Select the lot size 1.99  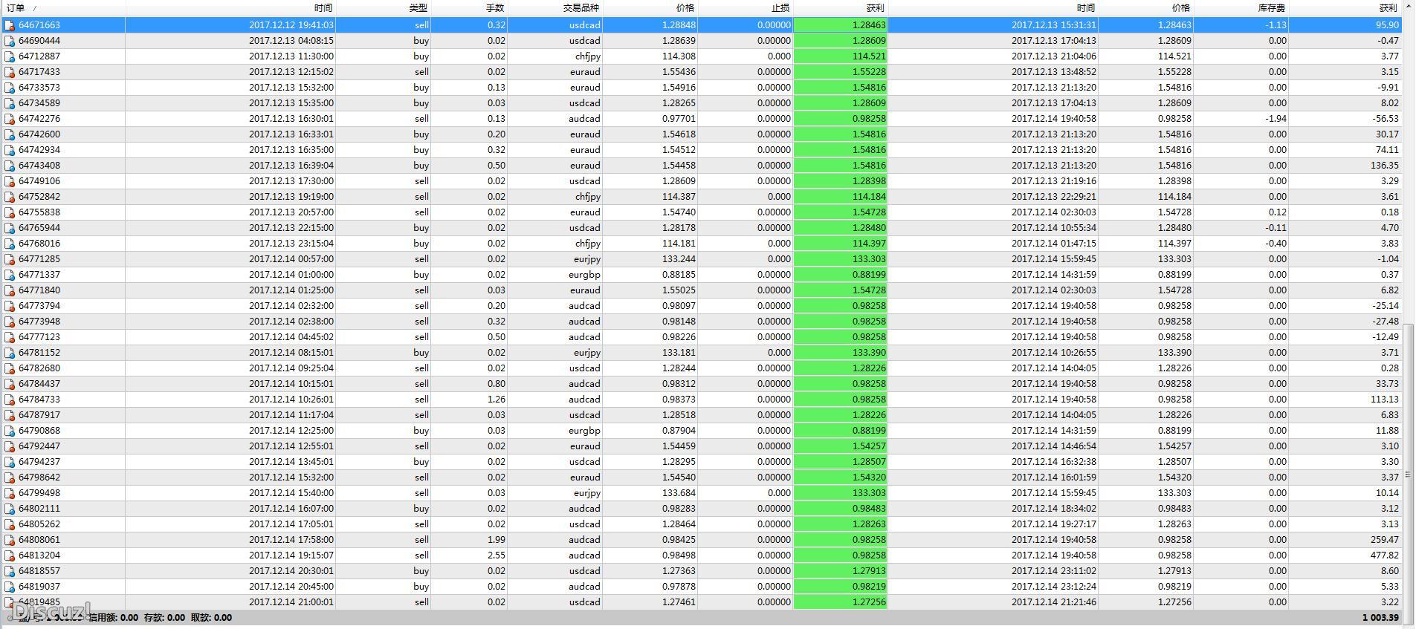496,540
